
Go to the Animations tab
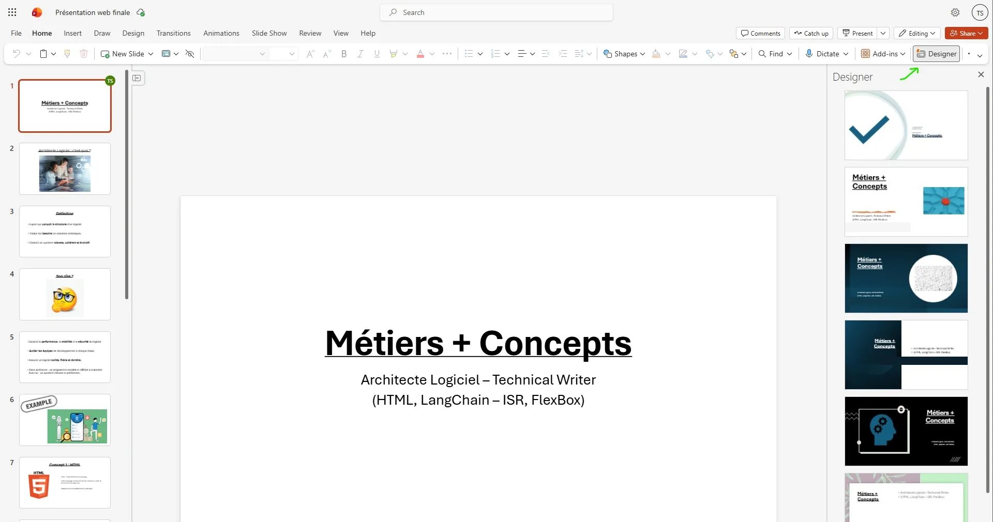(221, 33)
